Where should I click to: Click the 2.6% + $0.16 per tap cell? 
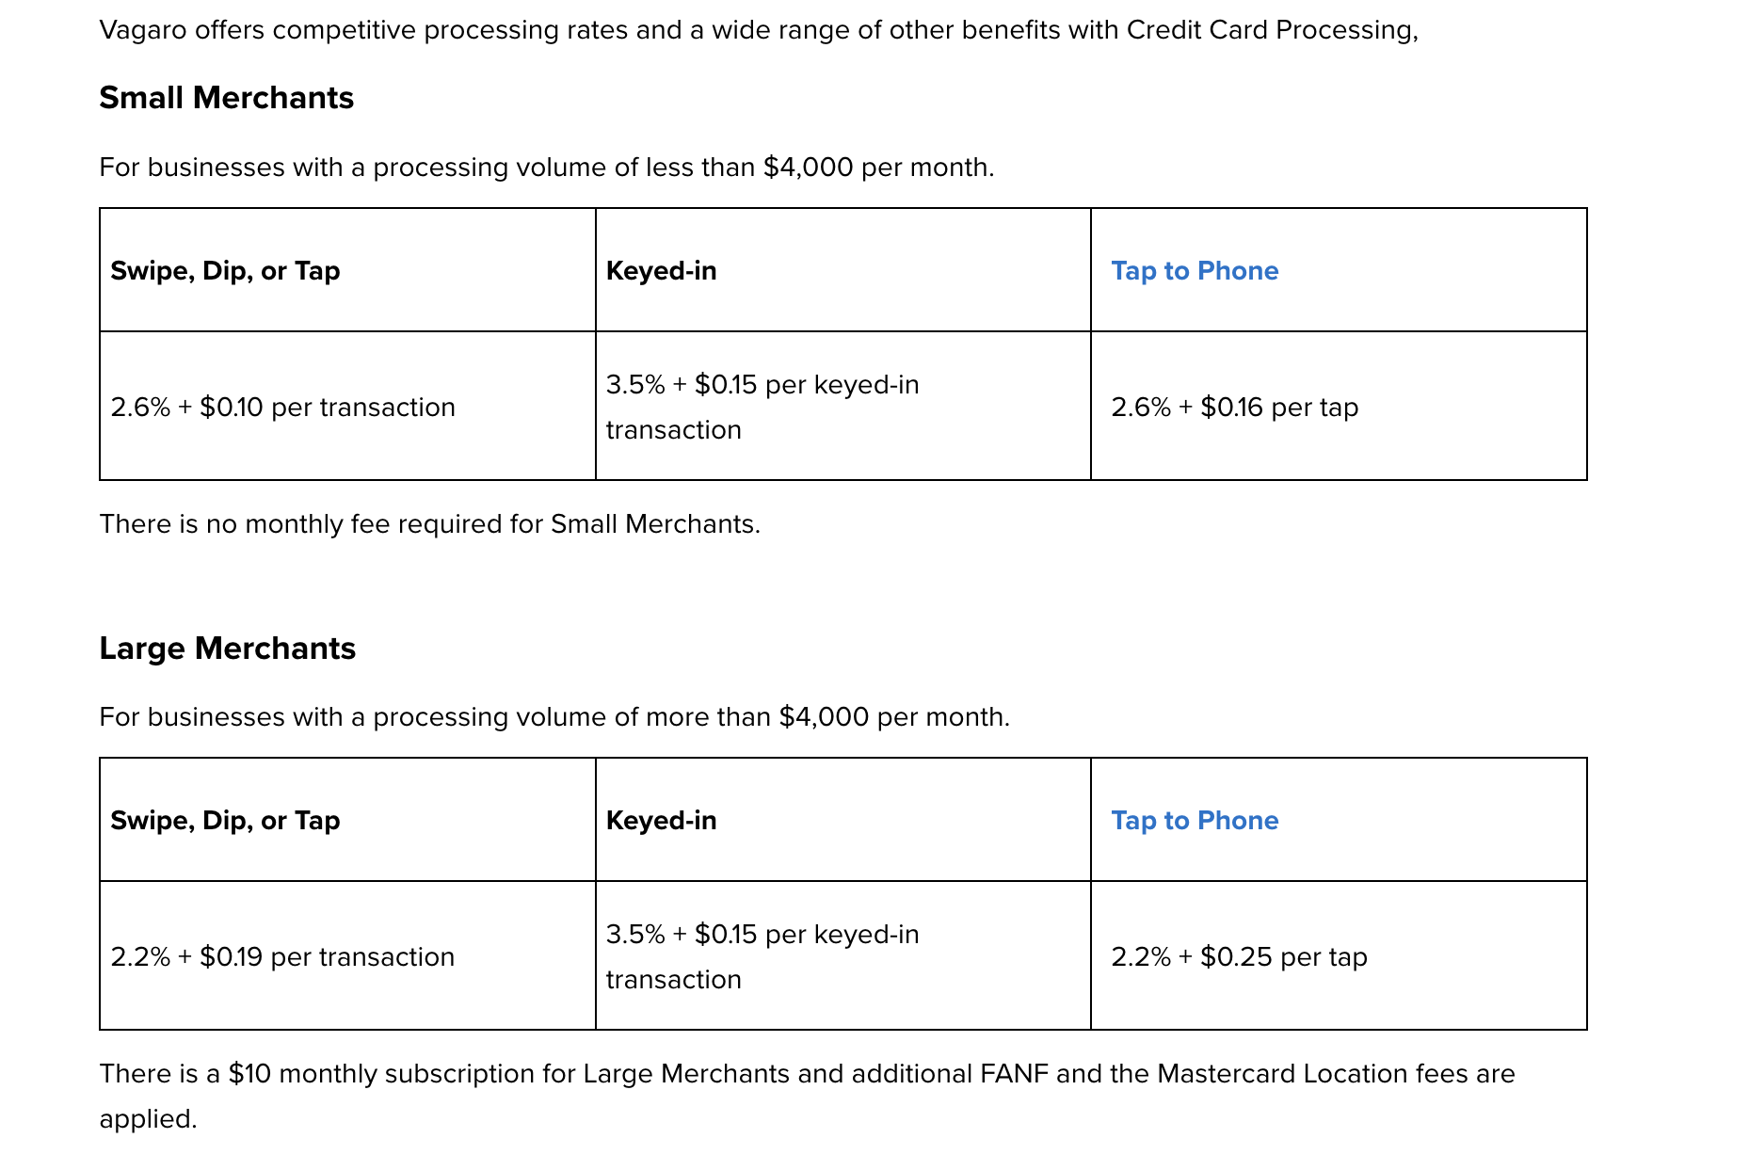1234,408
